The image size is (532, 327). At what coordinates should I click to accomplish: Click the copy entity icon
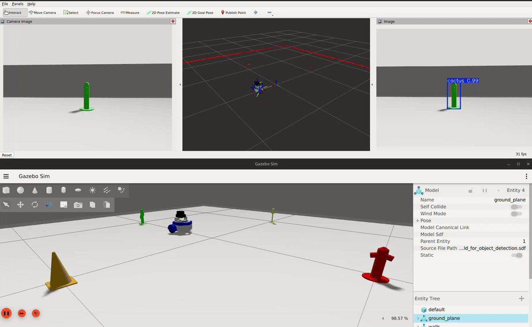click(92, 205)
